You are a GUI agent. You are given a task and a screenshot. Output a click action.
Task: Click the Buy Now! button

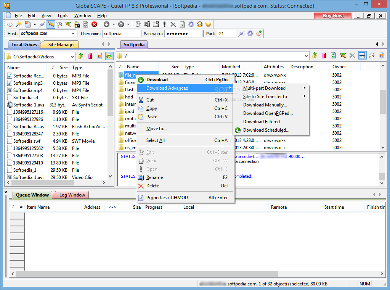[x=333, y=16]
